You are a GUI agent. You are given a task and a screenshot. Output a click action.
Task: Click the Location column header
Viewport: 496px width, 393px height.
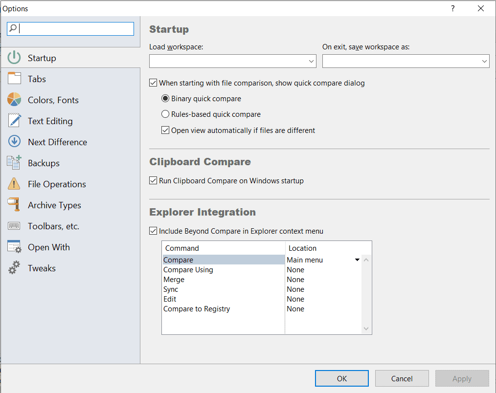(328, 248)
